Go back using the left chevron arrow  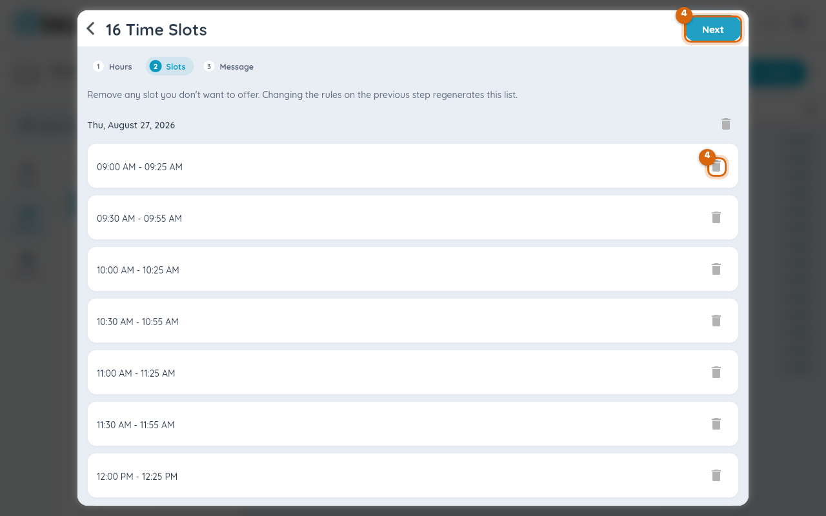point(91,29)
